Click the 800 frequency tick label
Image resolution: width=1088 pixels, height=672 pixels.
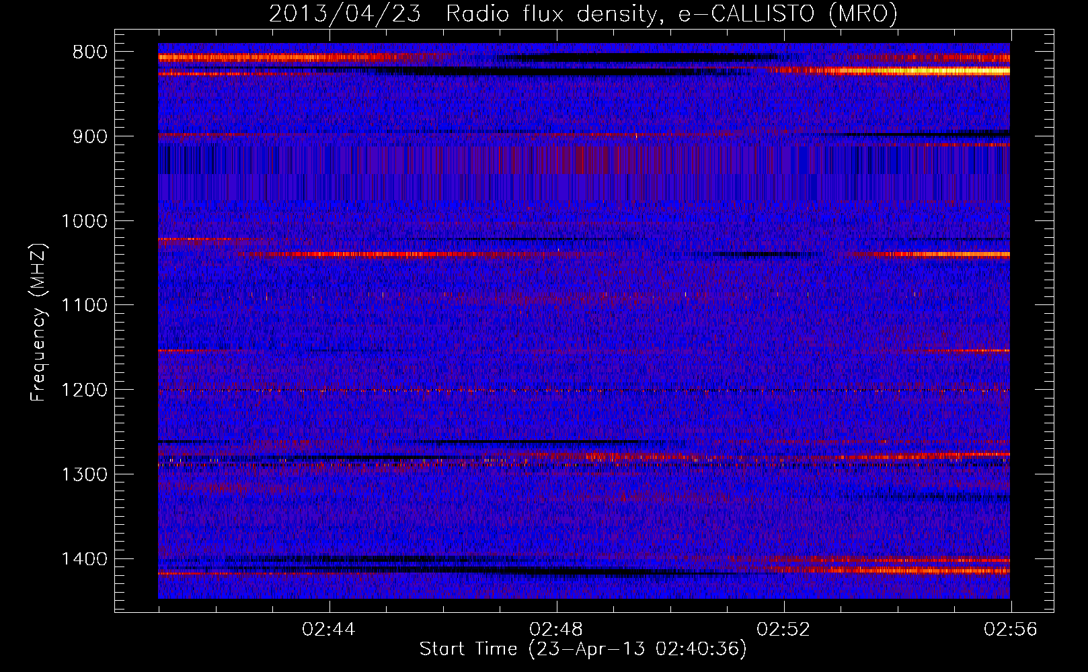(x=89, y=52)
